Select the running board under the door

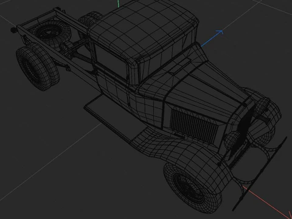pyautogui.click(x=116, y=117)
